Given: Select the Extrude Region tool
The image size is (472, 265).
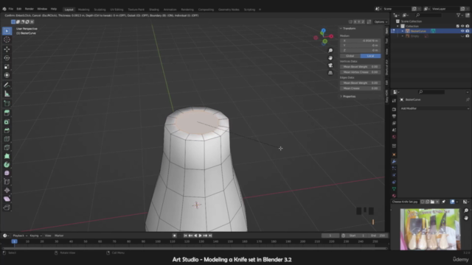Looking at the screenshot, I should coord(7,113).
